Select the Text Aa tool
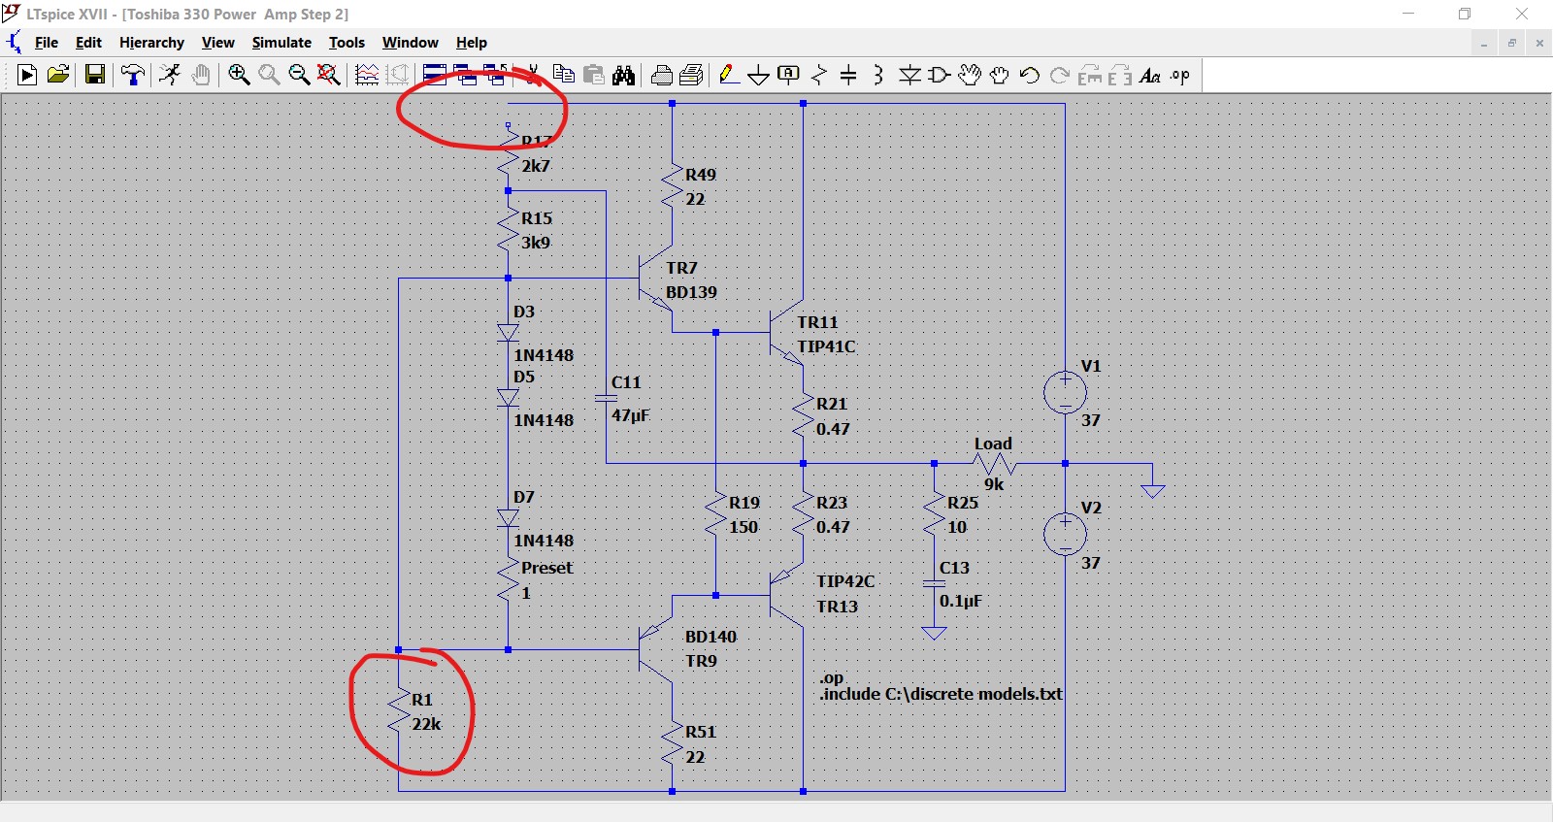Viewport: 1553px width, 822px height. (x=1150, y=75)
